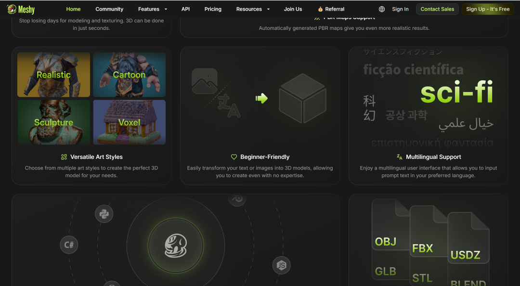Click the Referral money bag icon
Image resolution: width=520 pixels, height=286 pixels.
pyautogui.click(x=320, y=9)
